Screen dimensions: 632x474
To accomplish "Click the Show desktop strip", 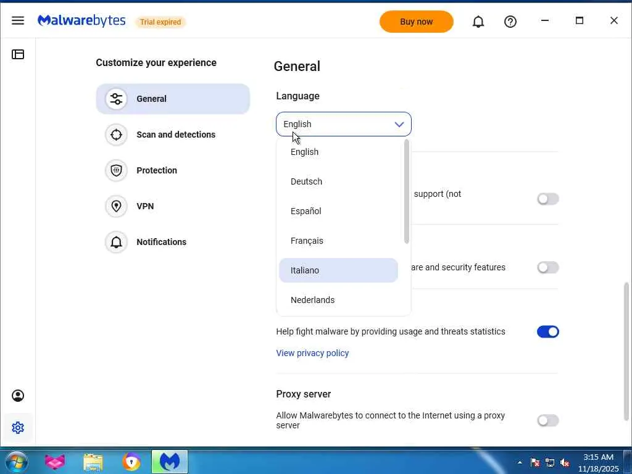I will (628, 462).
